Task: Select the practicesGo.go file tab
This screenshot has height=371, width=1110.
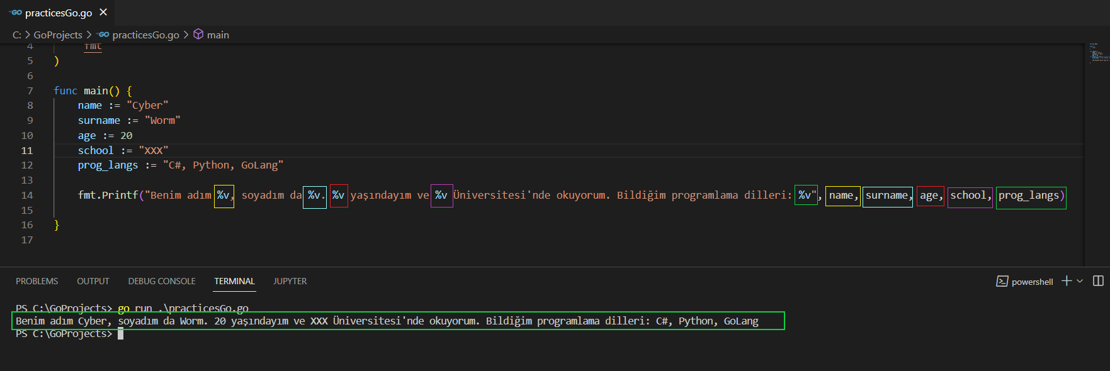Action: click(58, 13)
